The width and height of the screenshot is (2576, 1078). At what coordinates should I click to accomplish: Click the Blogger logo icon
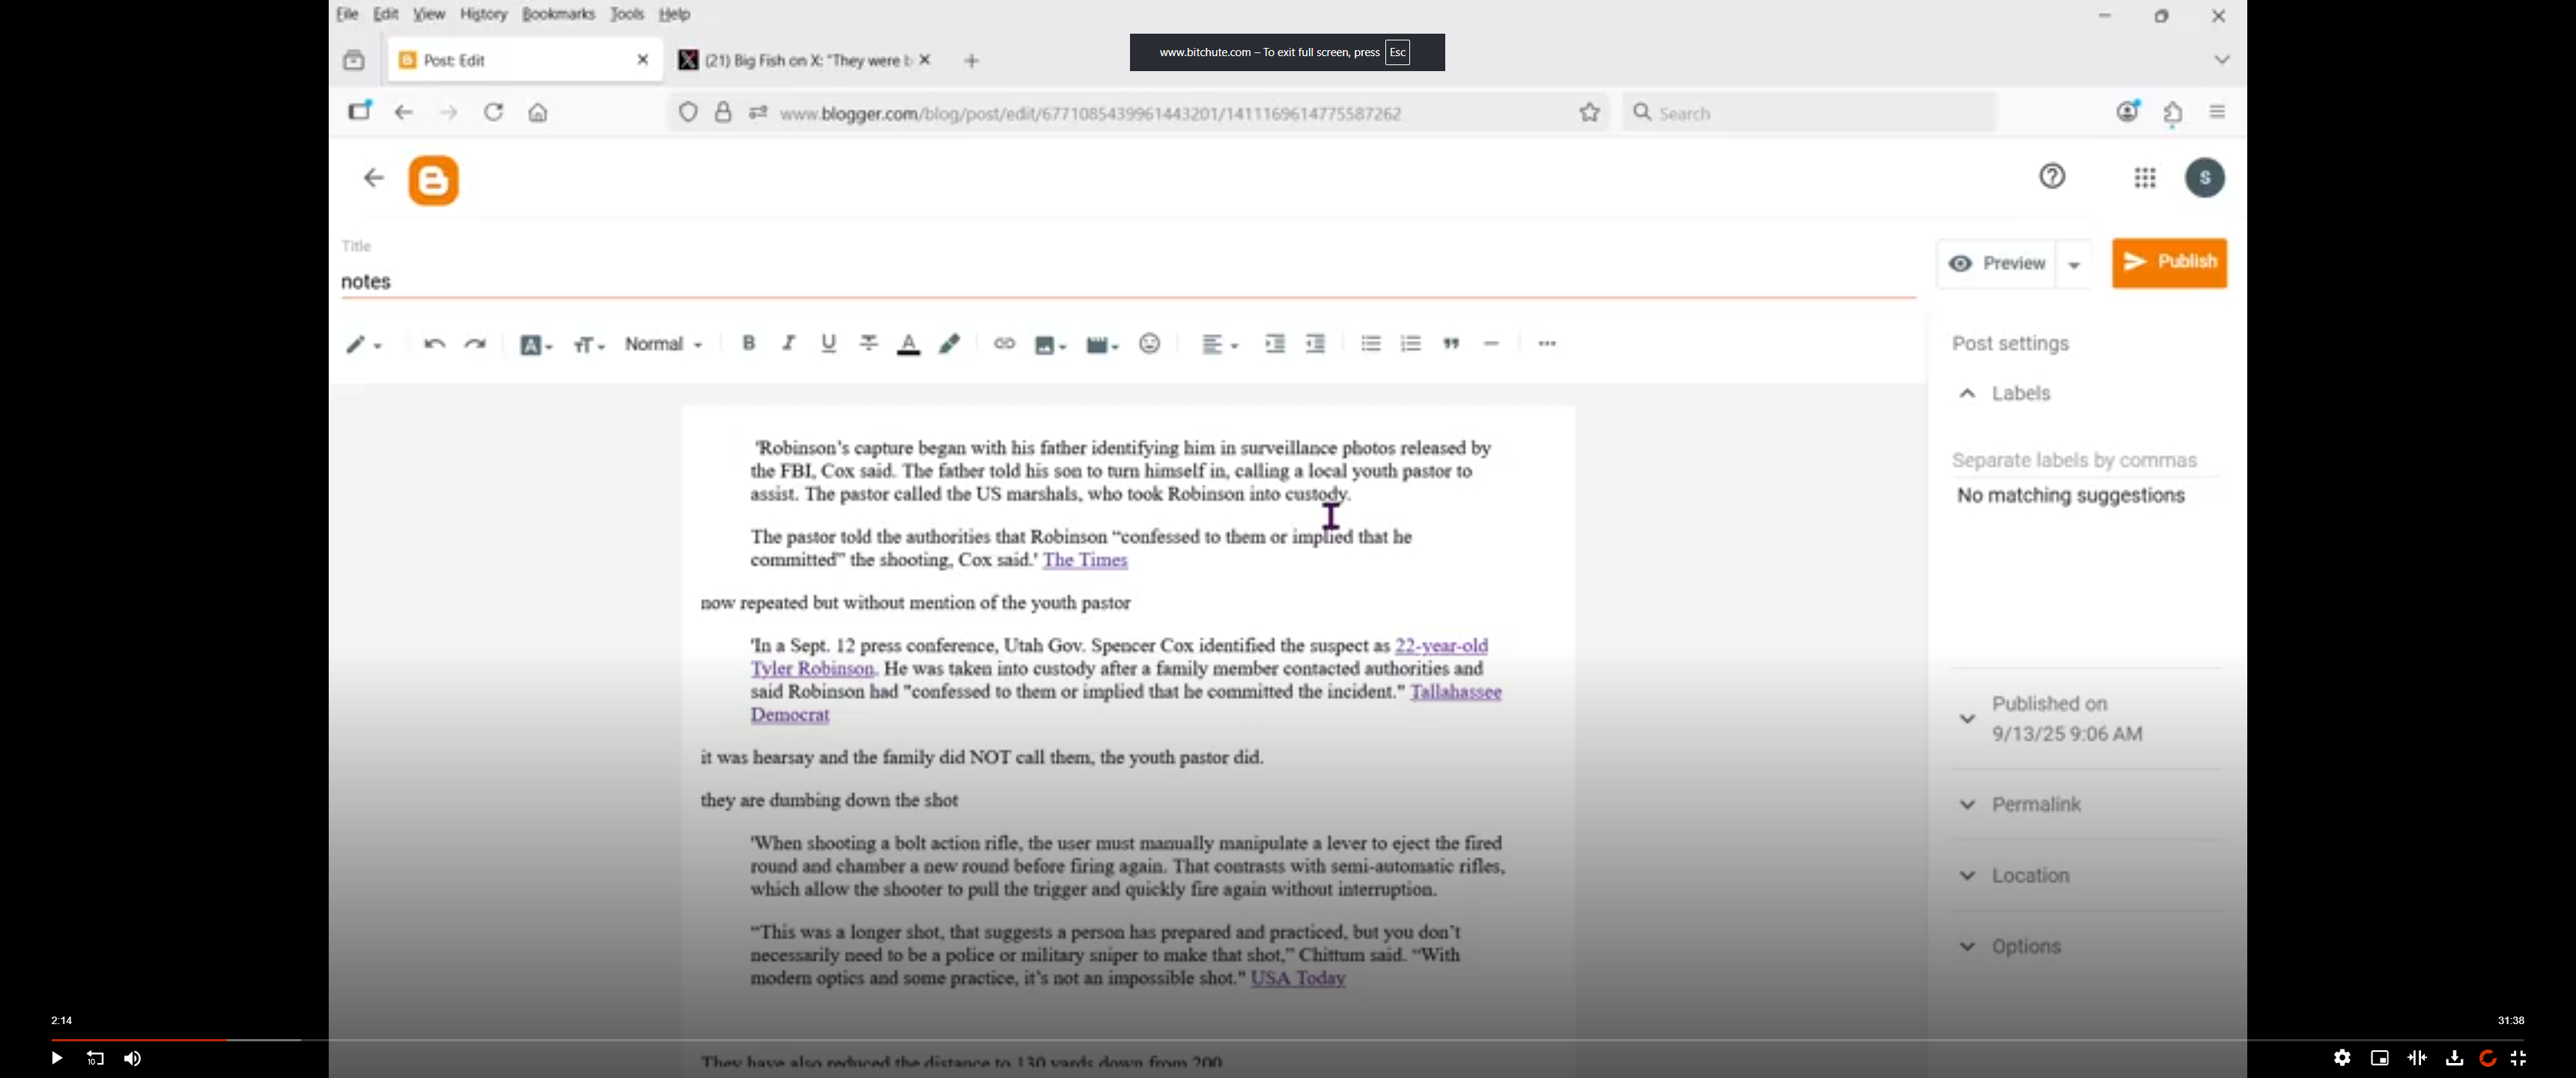433,180
